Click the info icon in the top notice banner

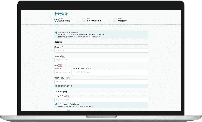click(56, 32)
